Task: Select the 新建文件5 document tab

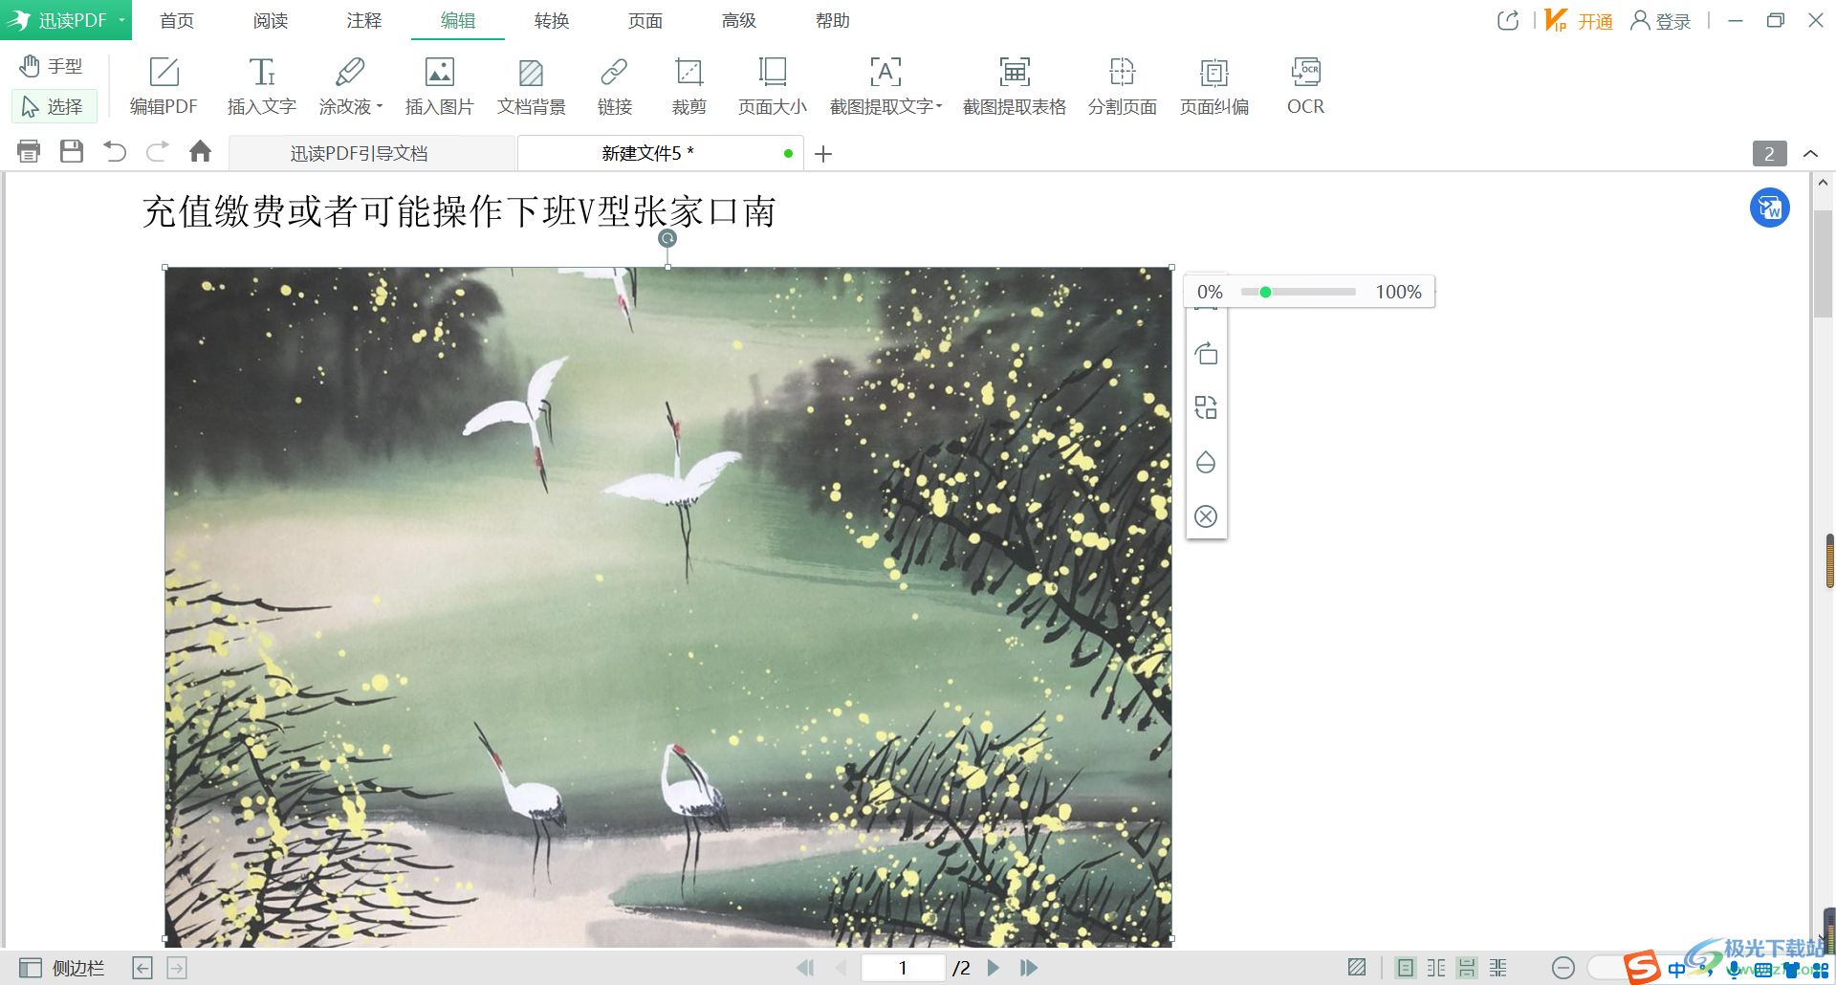Action: pyautogui.click(x=660, y=153)
